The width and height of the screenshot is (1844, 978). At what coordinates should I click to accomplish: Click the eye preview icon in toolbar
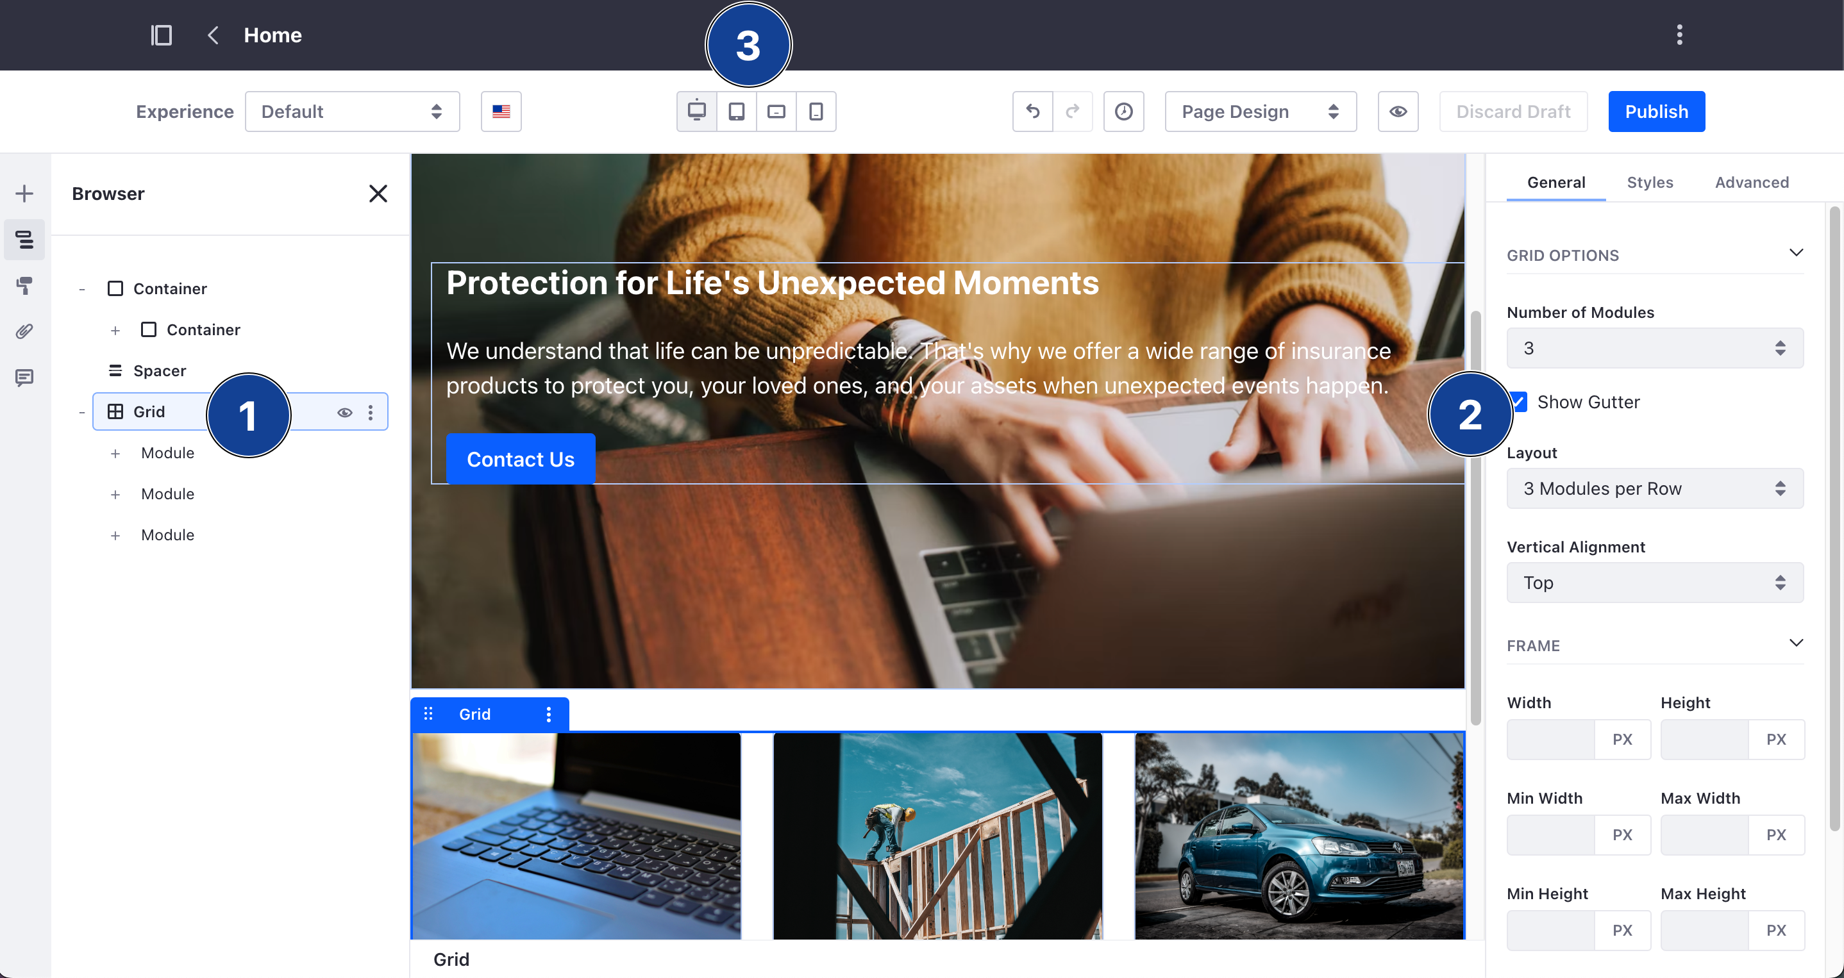(1399, 111)
